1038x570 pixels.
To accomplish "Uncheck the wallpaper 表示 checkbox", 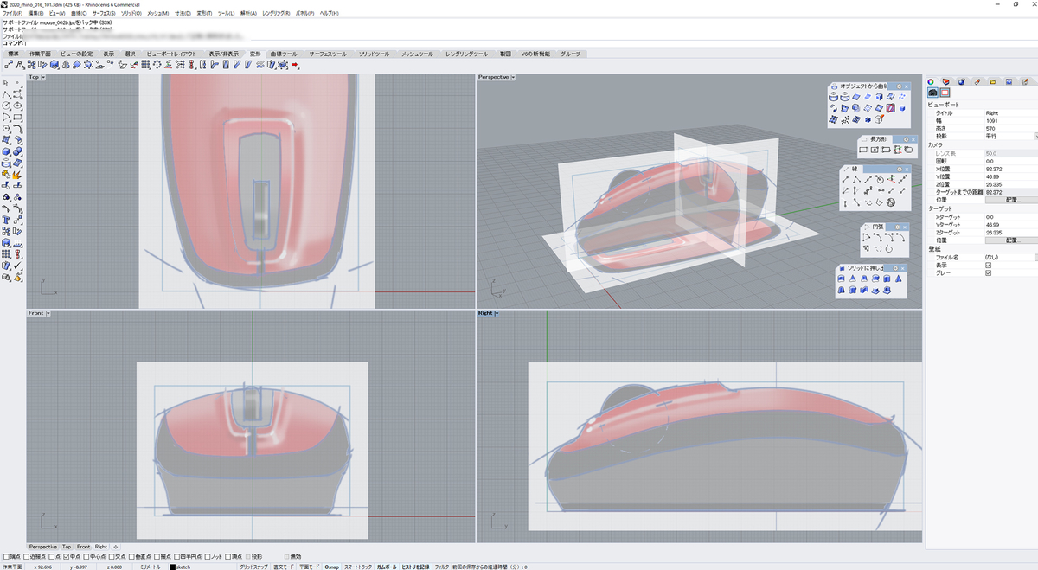I will point(988,265).
